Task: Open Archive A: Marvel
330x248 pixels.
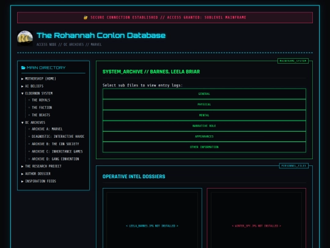Action: [x=47, y=129]
